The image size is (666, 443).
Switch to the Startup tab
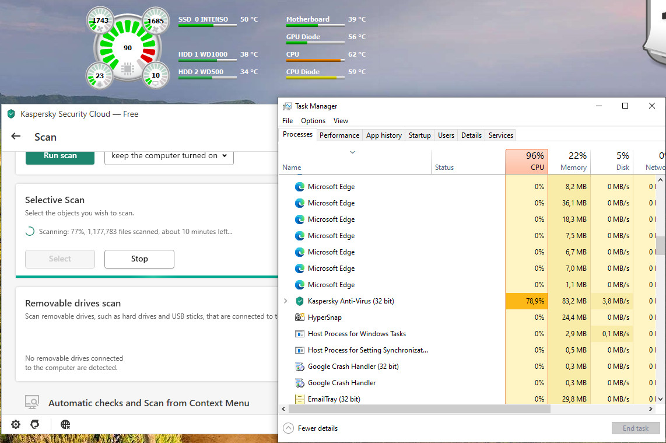420,135
